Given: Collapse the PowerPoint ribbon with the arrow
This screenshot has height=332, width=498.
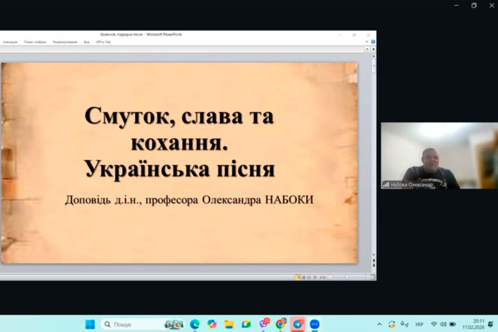Looking at the screenshot, I should click(367, 41).
